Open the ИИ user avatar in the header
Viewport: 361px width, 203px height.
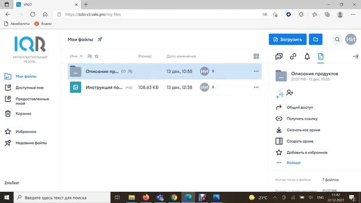351,39
